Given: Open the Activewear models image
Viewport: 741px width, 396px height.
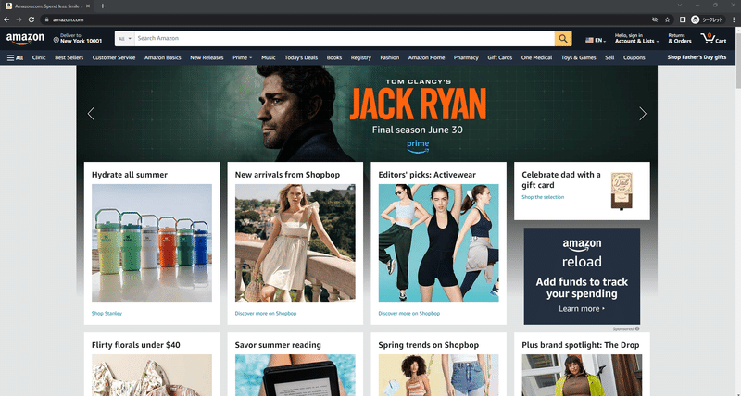Looking at the screenshot, I should pos(438,243).
